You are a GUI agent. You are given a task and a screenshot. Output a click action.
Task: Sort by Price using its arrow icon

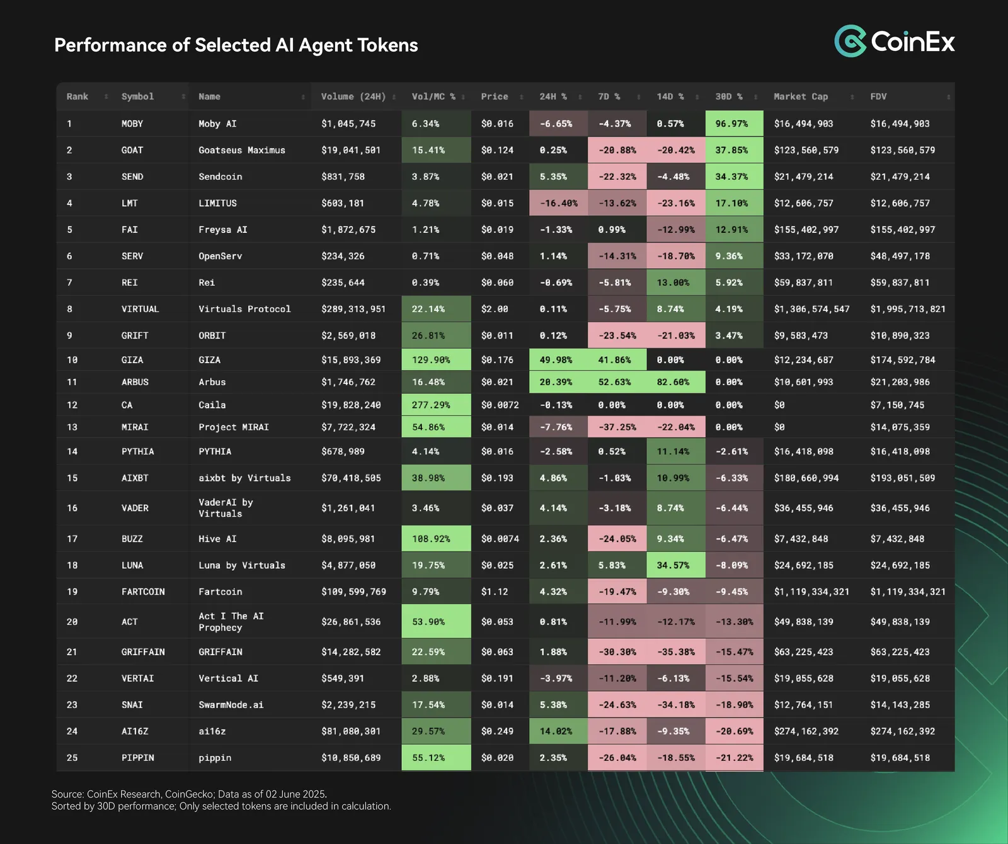(522, 97)
